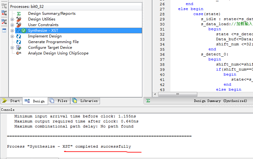Click the Design Utilities toolbox icon
Image resolution: width=253 pixels, height=159 pixels.
pos(19,19)
